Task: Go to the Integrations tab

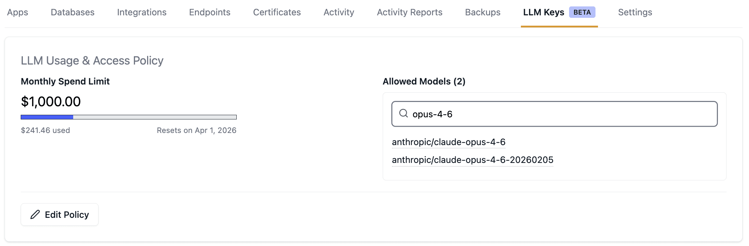Action: pos(142,12)
